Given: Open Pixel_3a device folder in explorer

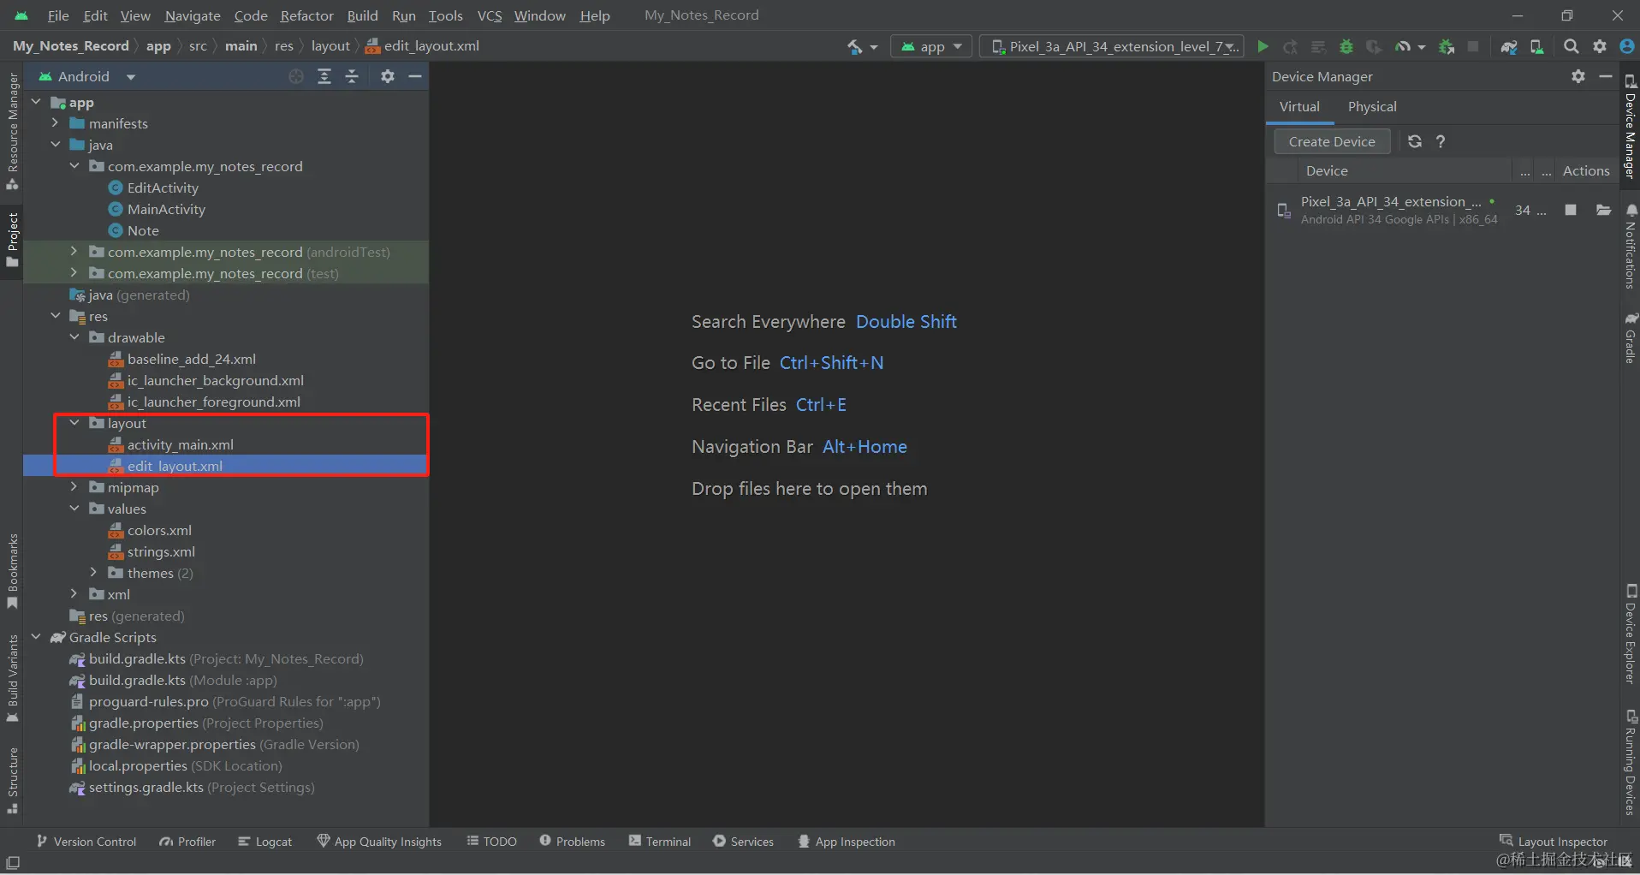Looking at the screenshot, I should [1603, 210].
